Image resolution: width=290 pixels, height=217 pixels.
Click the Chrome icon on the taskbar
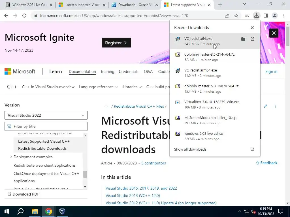tap(48, 211)
